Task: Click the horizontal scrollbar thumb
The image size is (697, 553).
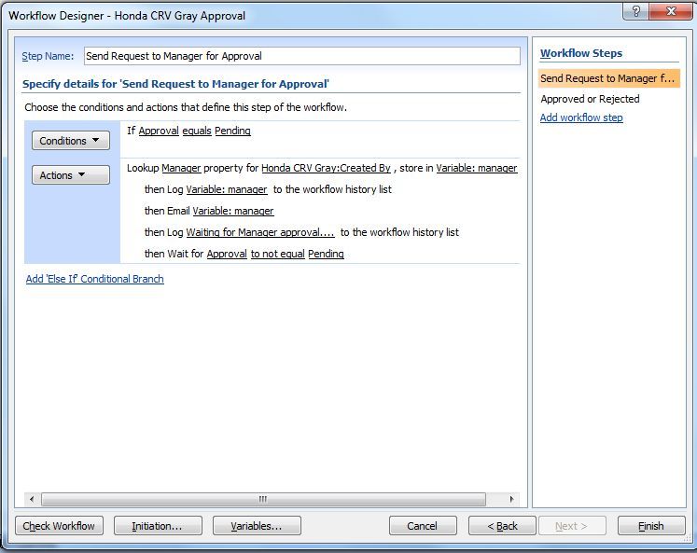Action: pyautogui.click(x=263, y=499)
